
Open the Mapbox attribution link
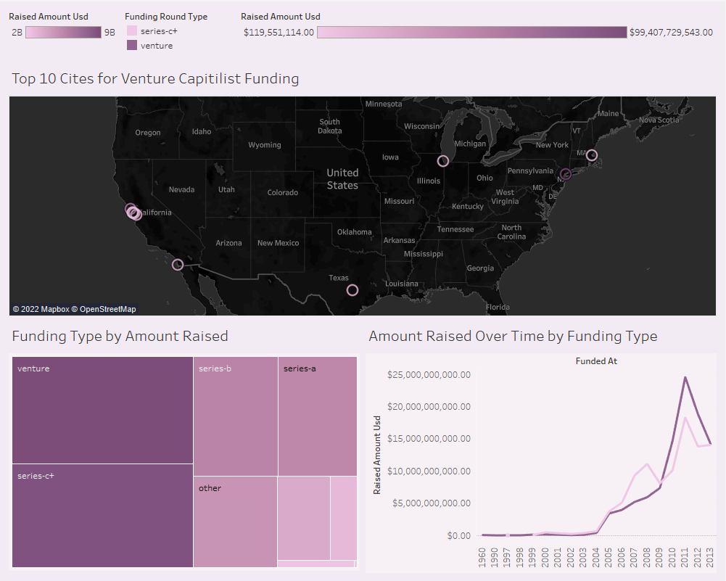pos(41,309)
